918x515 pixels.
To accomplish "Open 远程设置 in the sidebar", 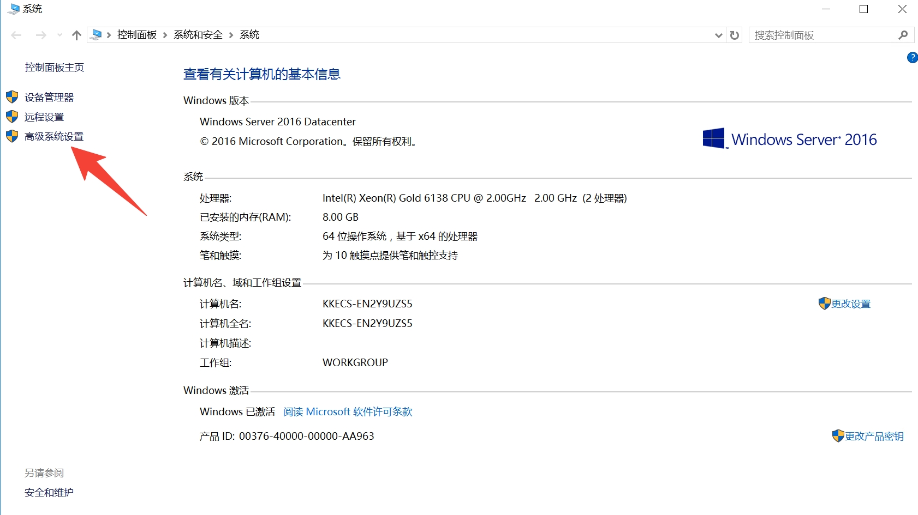I will [x=44, y=117].
